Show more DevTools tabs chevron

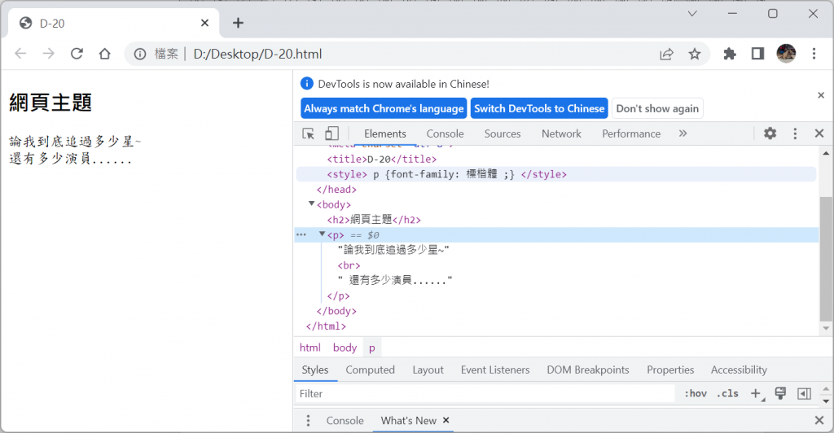coord(683,133)
